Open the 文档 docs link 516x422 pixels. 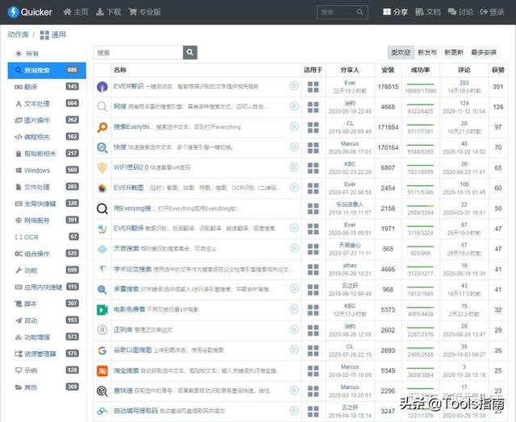pos(428,12)
